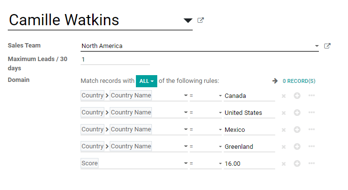
Task: Open field selector for Score rule
Action: pos(134,163)
